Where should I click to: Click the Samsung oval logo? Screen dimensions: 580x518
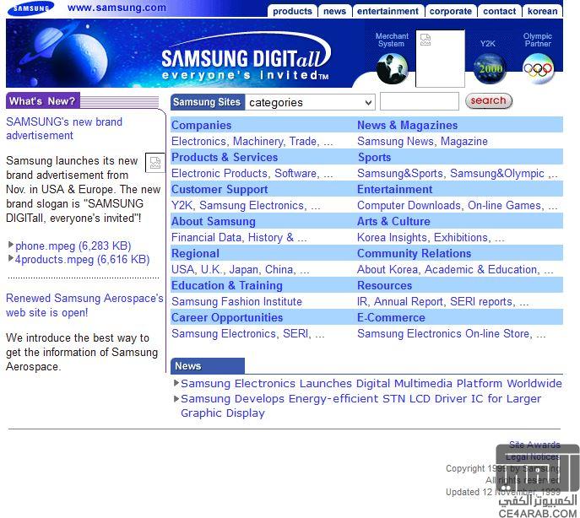[30, 8]
